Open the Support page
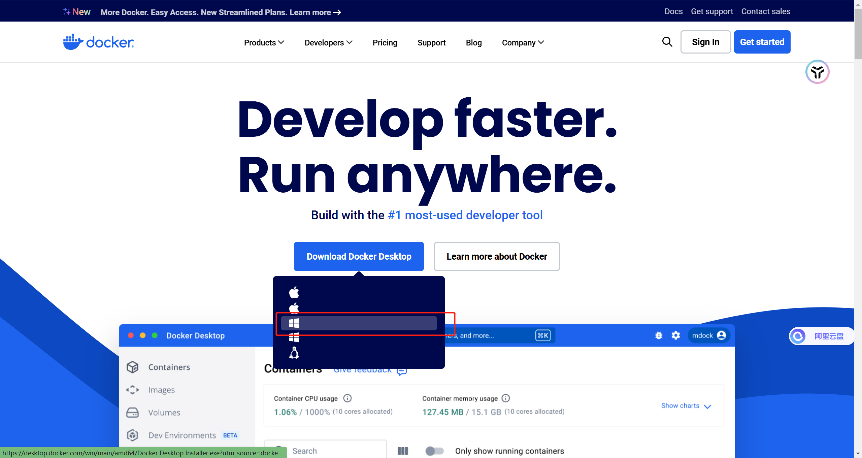 (x=431, y=43)
